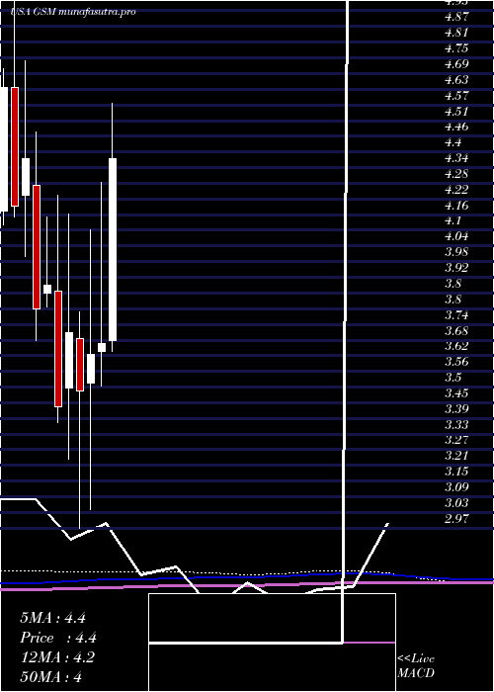Click the 4.69 price axis label
The image size is (494, 692).
(456, 64)
